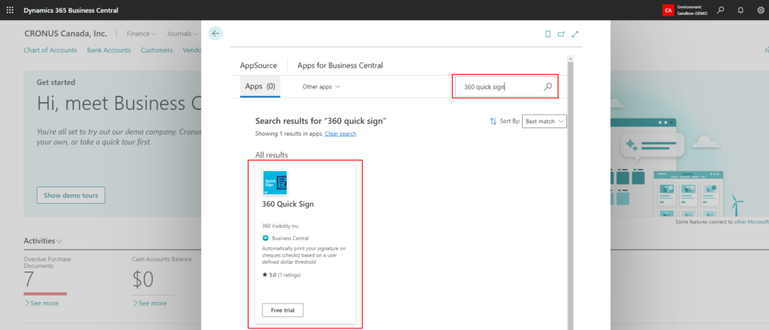Screen dimensions: 769x330
Task: Click the Free trial button
Action: click(x=283, y=310)
